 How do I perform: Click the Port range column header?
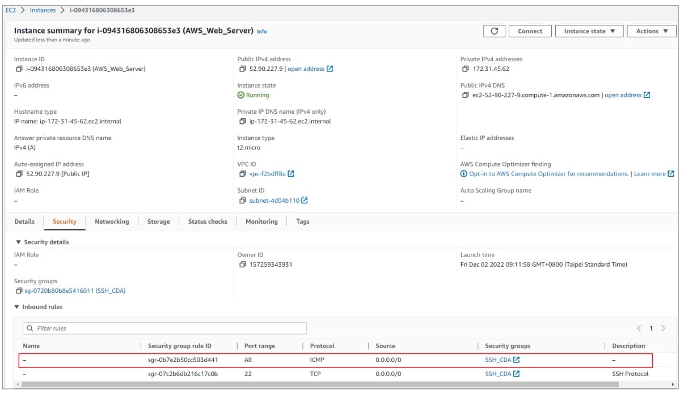(x=260, y=346)
